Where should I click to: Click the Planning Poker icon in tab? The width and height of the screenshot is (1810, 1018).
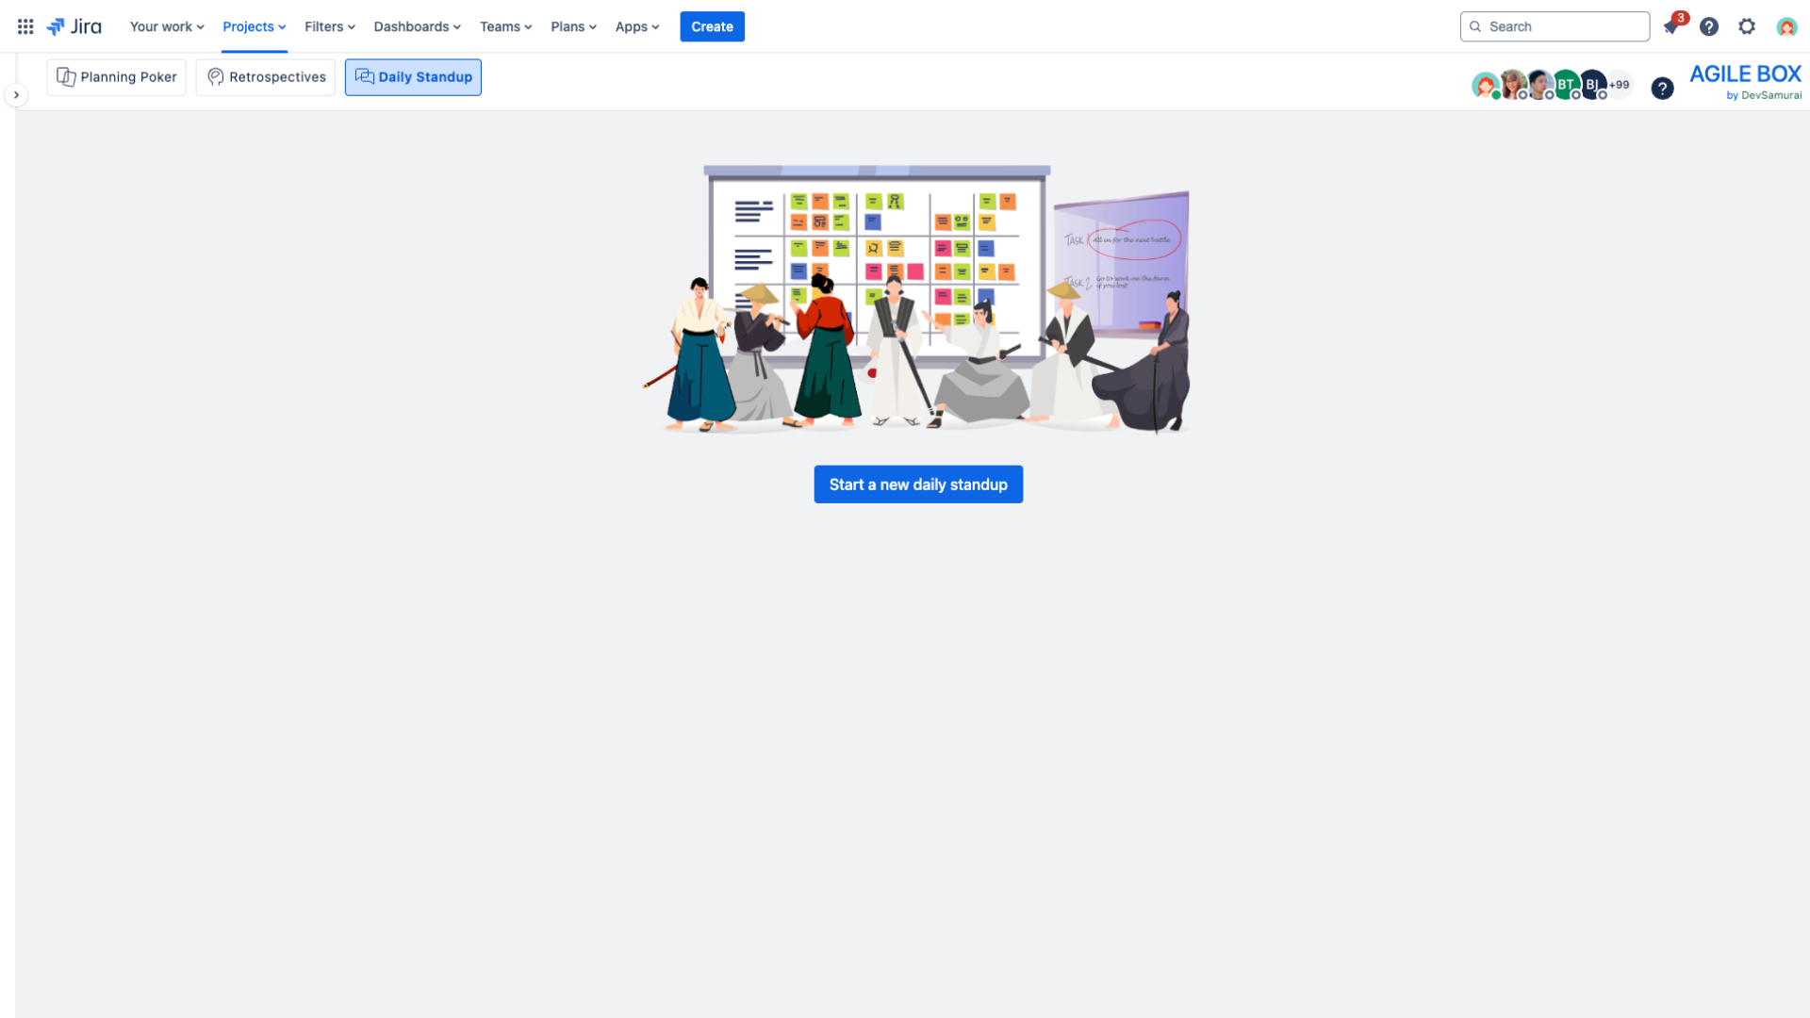coord(66,75)
